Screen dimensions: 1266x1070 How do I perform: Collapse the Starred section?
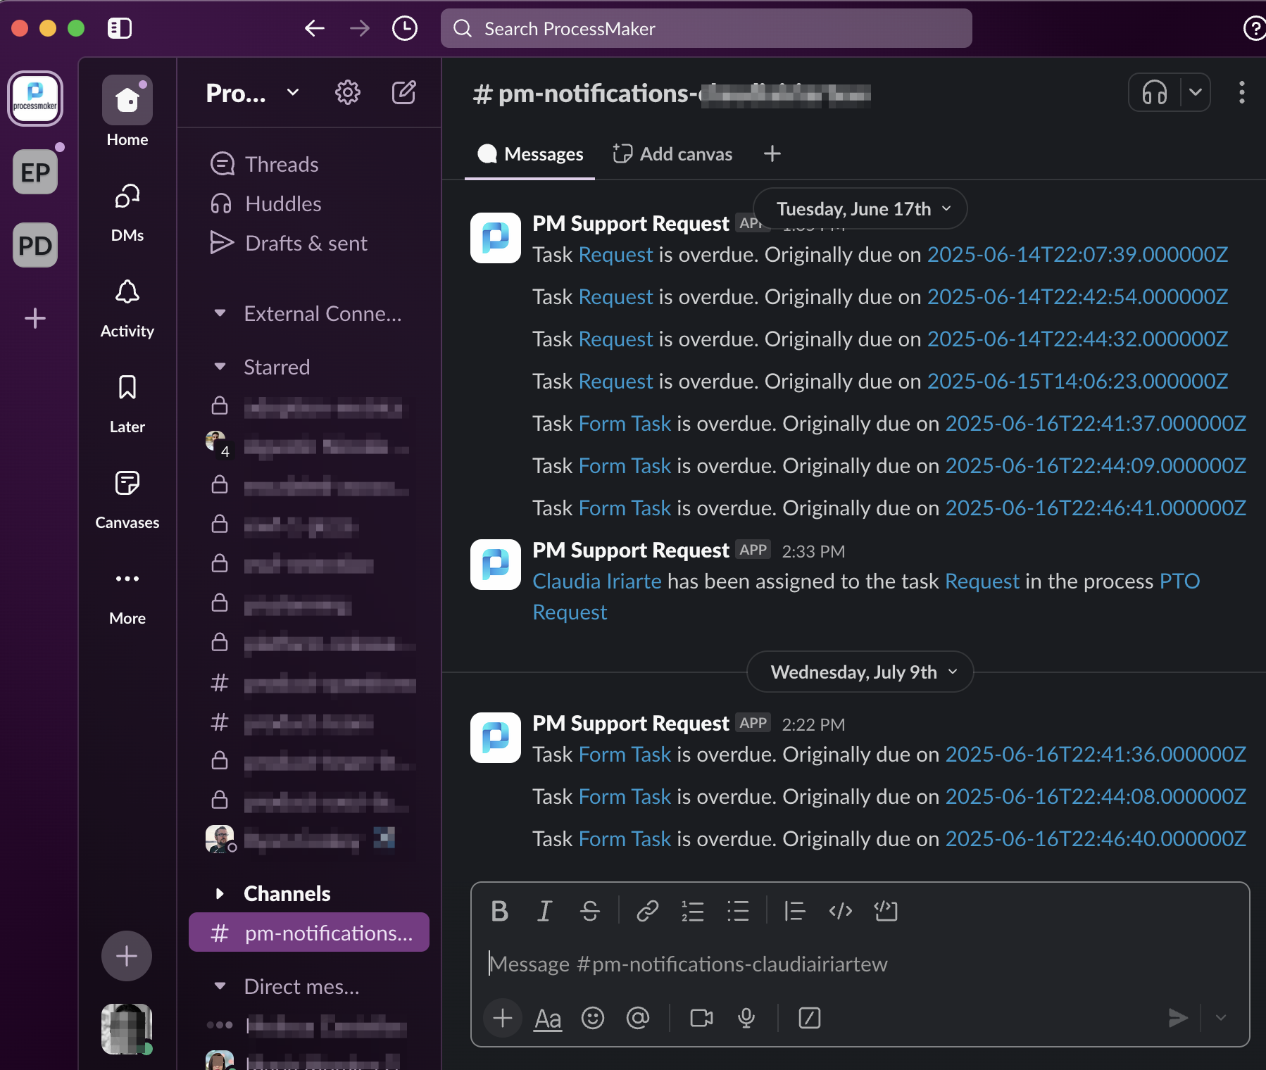coord(220,367)
